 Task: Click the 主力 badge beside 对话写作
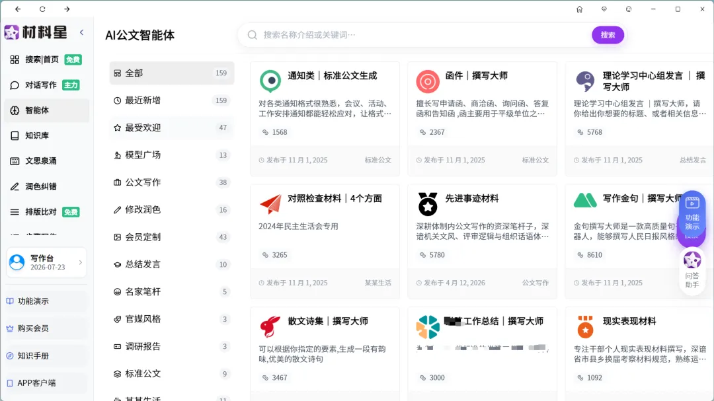(71, 85)
